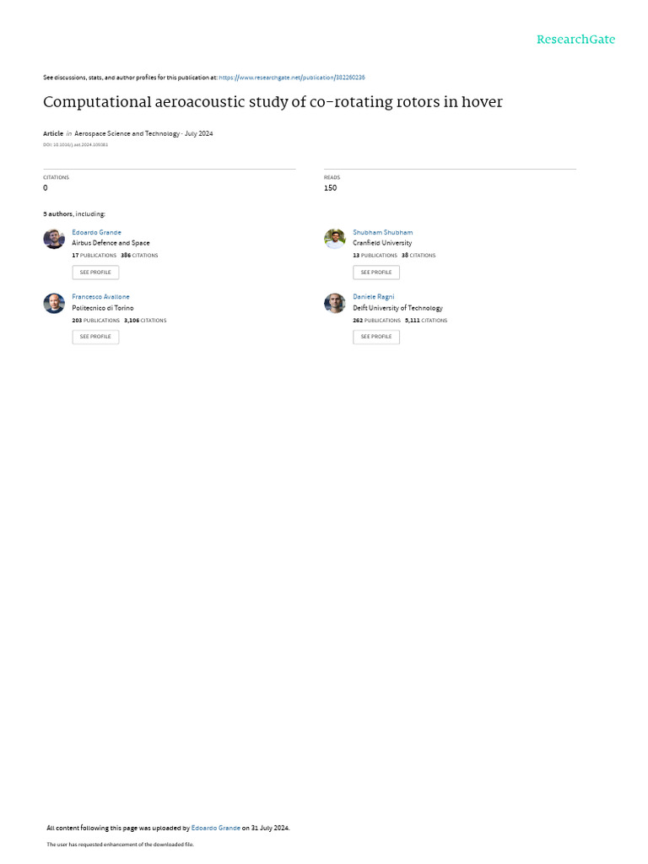Click the uploader Edoardo Grande link at page bottom
648x864 pixels.
tap(215, 828)
